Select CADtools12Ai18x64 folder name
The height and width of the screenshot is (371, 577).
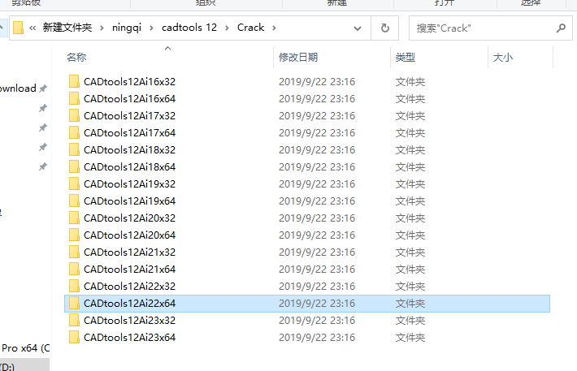(x=129, y=167)
